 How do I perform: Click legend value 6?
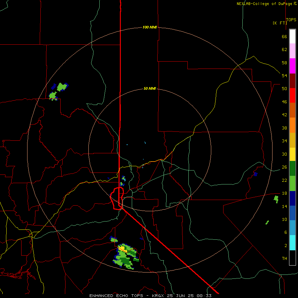tap(285, 232)
